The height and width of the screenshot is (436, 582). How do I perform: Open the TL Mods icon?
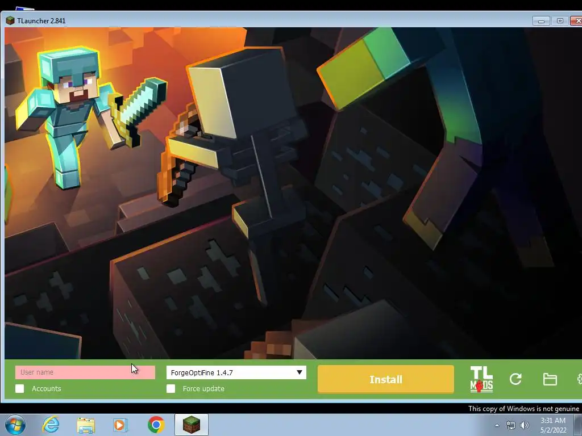coord(481,379)
